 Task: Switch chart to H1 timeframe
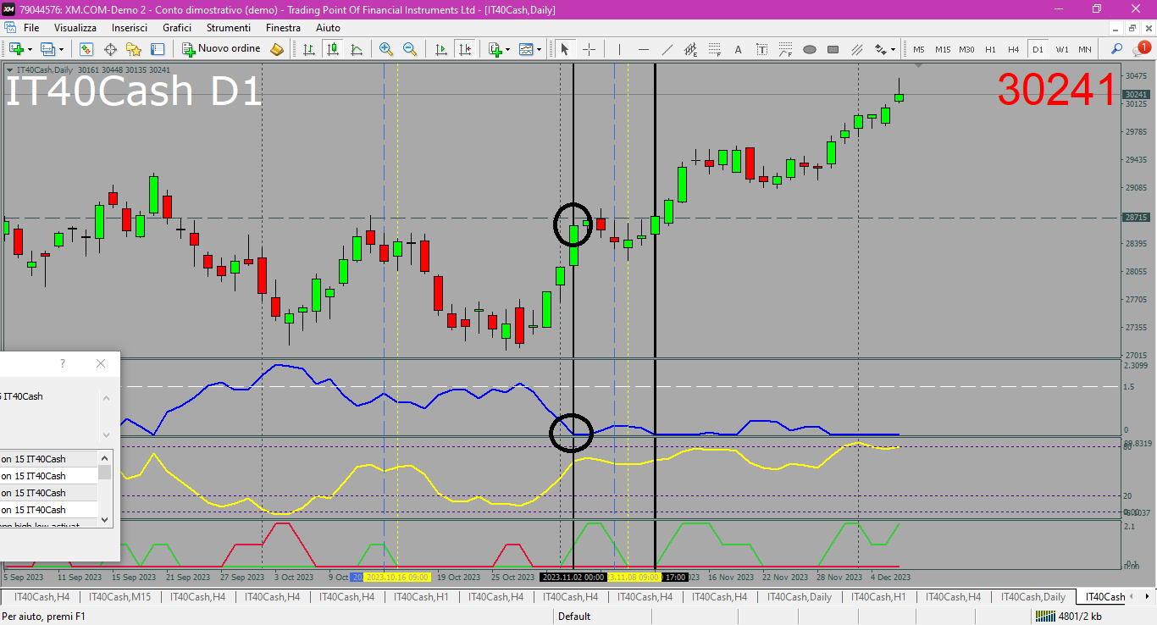(990, 49)
